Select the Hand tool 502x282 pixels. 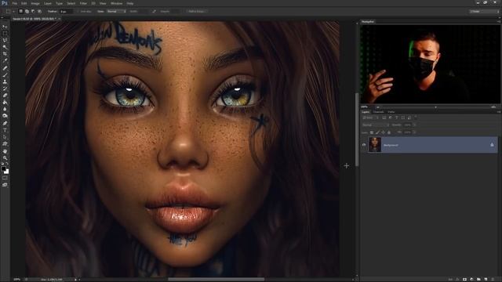5,151
